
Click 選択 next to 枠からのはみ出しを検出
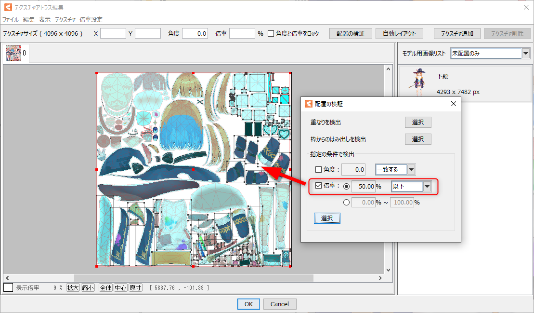(418, 139)
